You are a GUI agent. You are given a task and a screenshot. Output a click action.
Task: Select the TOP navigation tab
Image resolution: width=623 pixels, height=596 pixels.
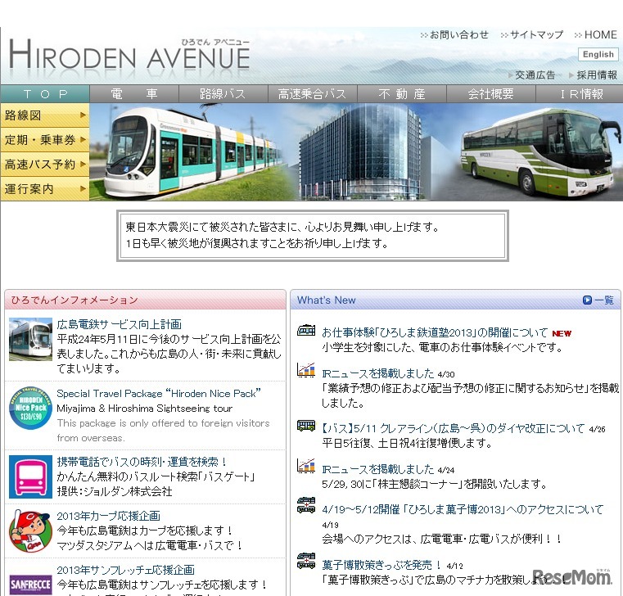(45, 94)
